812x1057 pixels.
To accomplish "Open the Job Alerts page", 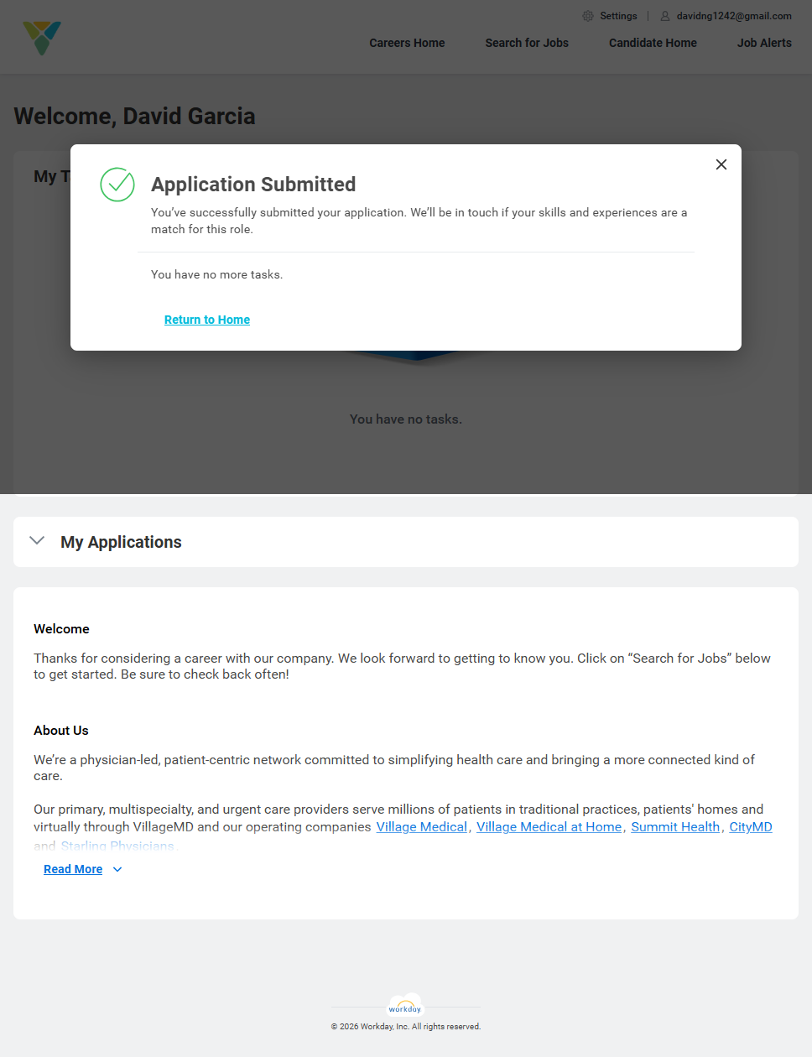I will 764,43.
